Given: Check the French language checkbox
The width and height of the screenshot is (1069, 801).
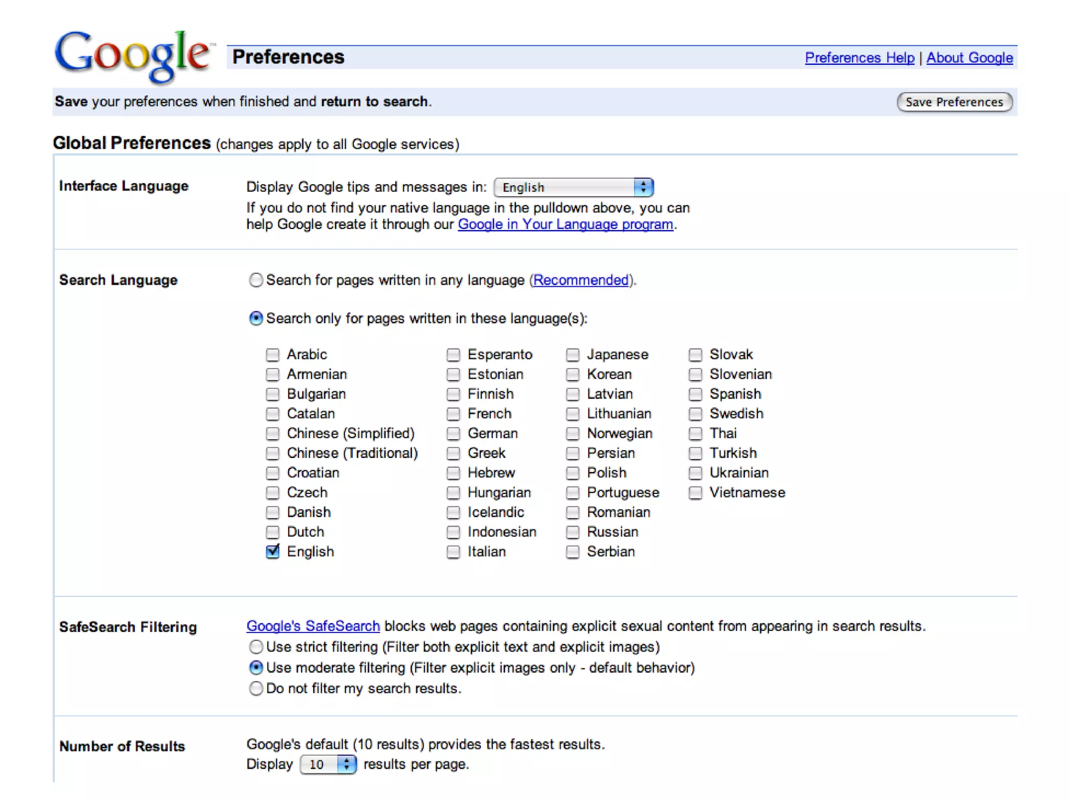Looking at the screenshot, I should [x=453, y=414].
